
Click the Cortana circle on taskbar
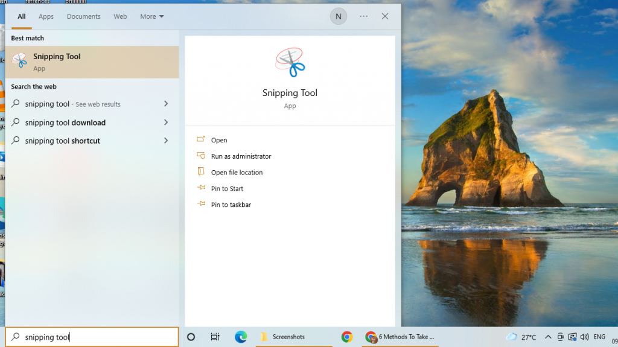(191, 337)
